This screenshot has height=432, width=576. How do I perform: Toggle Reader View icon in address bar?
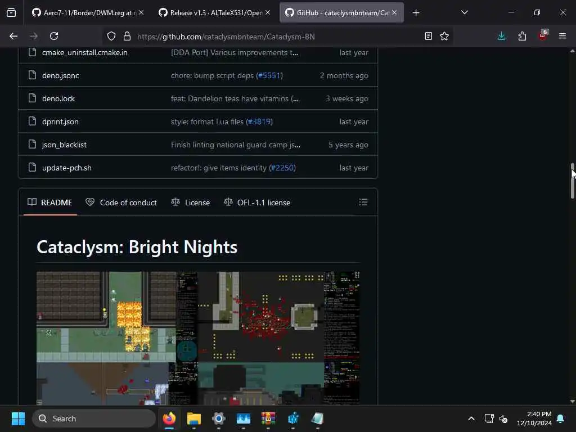click(428, 36)
